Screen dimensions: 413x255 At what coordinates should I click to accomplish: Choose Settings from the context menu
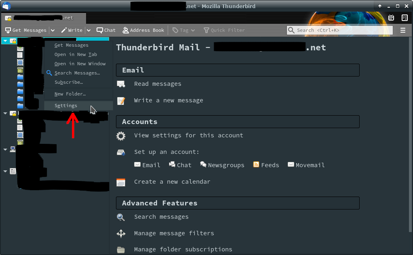[x=66, y=106]
